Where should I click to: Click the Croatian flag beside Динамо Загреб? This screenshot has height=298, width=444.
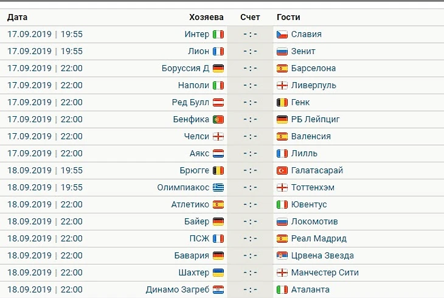[218, 290]
